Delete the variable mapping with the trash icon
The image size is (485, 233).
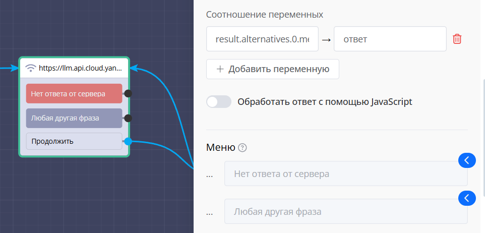[x=457, y=39]
